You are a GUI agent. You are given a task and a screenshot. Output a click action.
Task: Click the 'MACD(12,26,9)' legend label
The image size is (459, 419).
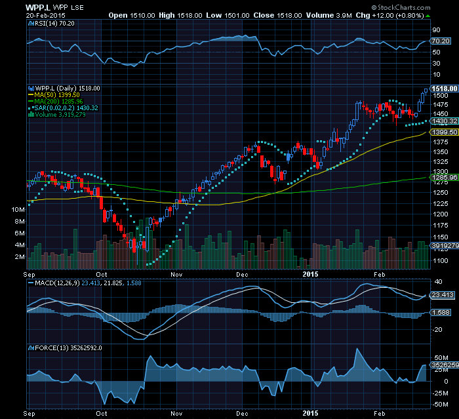57,283
